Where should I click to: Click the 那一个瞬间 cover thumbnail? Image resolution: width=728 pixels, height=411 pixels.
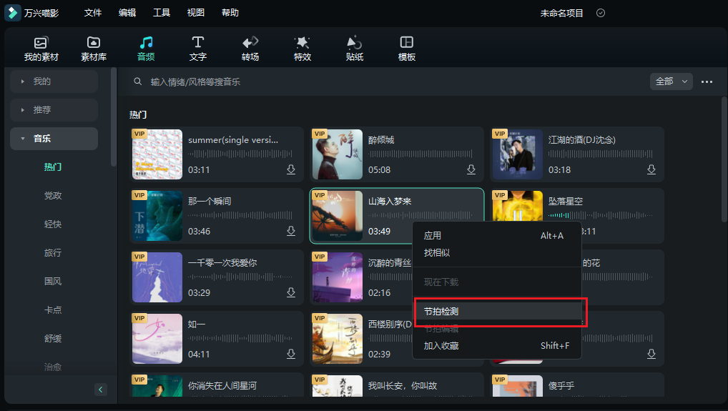click(x=157, y=216)
